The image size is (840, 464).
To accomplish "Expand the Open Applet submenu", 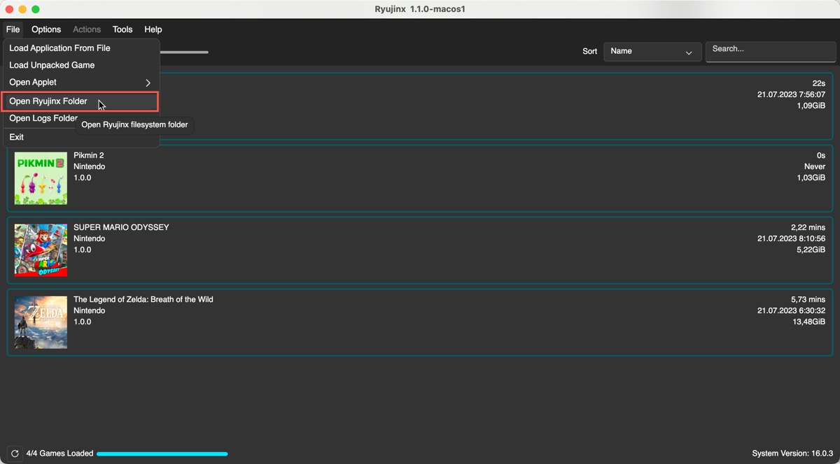I will (81, 82).
